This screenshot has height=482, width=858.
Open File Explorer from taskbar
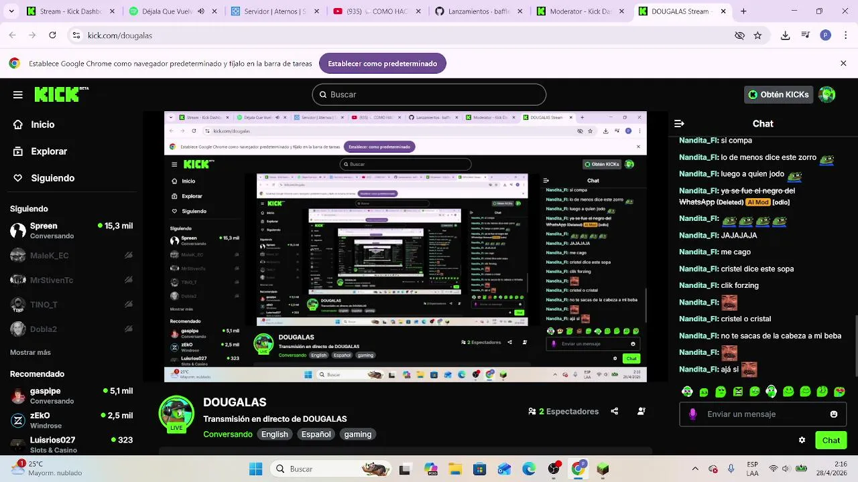[455, 469]
